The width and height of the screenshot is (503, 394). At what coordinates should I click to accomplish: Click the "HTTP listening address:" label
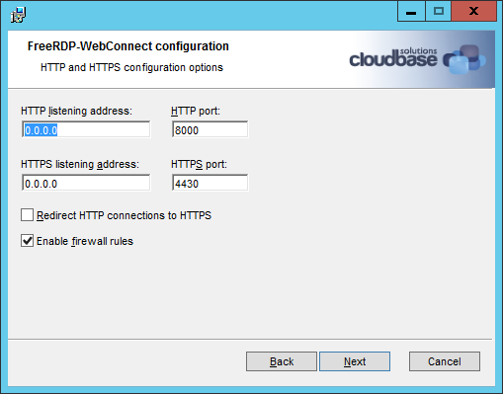click(x=76, y=111)
